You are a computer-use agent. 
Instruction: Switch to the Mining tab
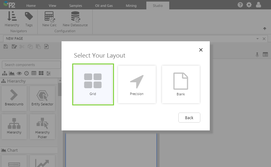(x=131, y=6)
